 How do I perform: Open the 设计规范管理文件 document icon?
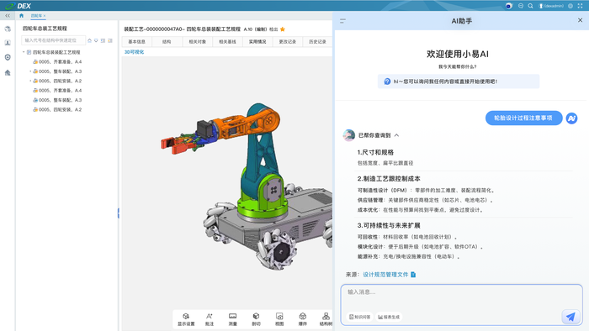[413, 275]
